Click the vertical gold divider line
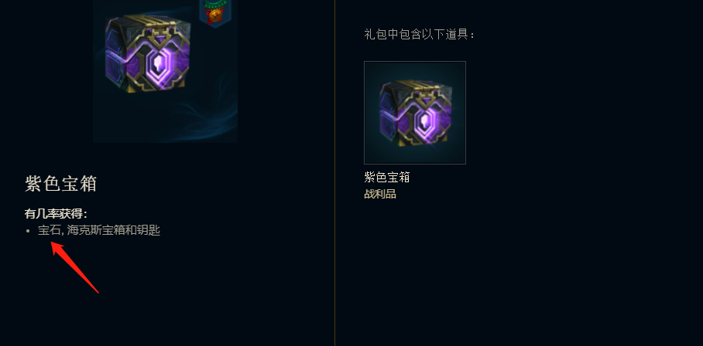Viewport: 703px width, 346px height. (x=335, y=173)
